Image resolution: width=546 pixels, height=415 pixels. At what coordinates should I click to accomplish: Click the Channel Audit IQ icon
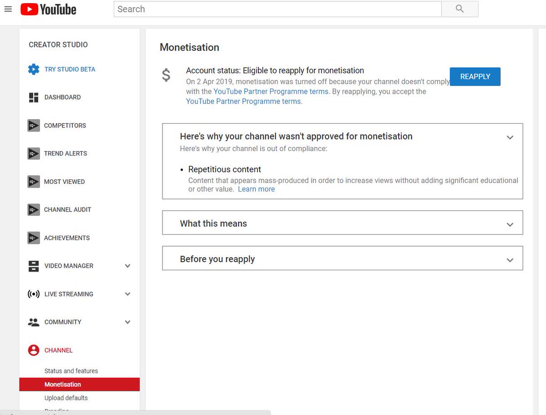(34, 210)
